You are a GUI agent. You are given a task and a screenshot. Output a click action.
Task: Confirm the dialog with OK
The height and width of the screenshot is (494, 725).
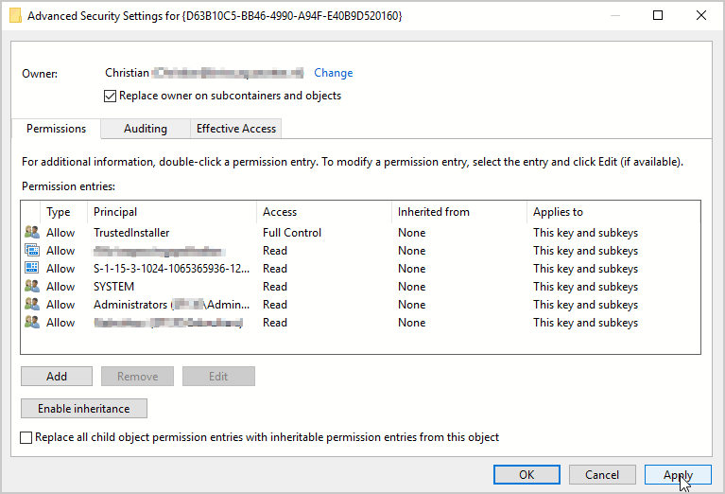point(526,474)
